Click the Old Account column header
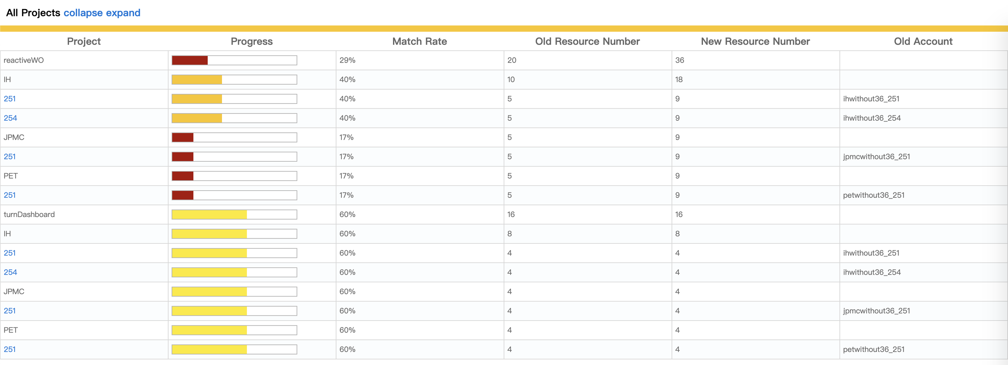Viewport: 1008px width, 365px height. tap(923, 41)
